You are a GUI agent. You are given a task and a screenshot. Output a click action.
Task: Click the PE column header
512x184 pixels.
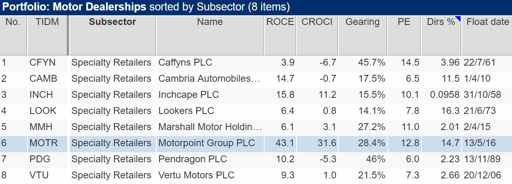coord(404,35)
